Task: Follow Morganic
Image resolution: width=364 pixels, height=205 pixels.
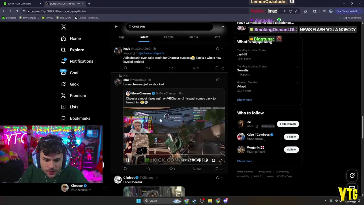Action: 291,149
